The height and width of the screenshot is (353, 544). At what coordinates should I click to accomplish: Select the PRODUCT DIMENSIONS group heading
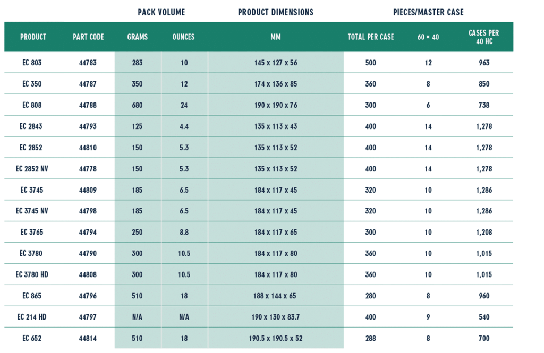click(x=276, y=12)
